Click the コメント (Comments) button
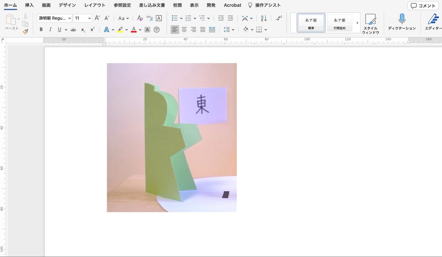442x257 pixels. 422,6
